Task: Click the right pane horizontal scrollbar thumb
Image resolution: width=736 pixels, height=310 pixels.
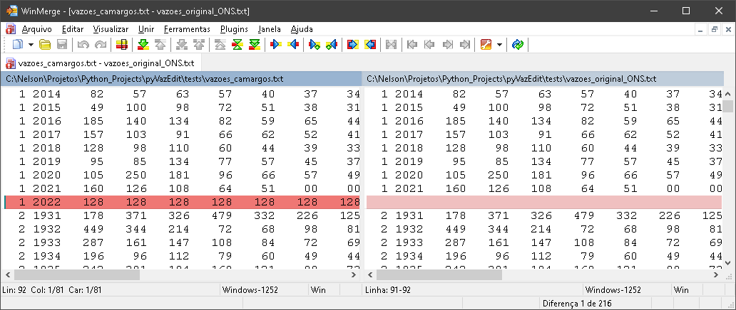Action: point(439,275)
